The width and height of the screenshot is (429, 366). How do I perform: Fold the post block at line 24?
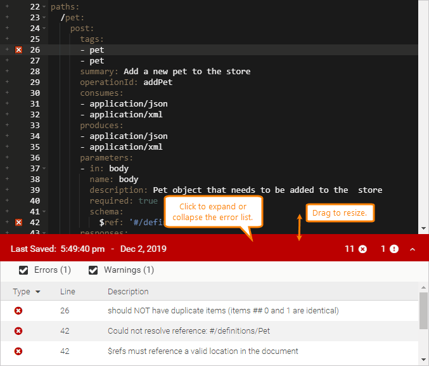point(44,28)
